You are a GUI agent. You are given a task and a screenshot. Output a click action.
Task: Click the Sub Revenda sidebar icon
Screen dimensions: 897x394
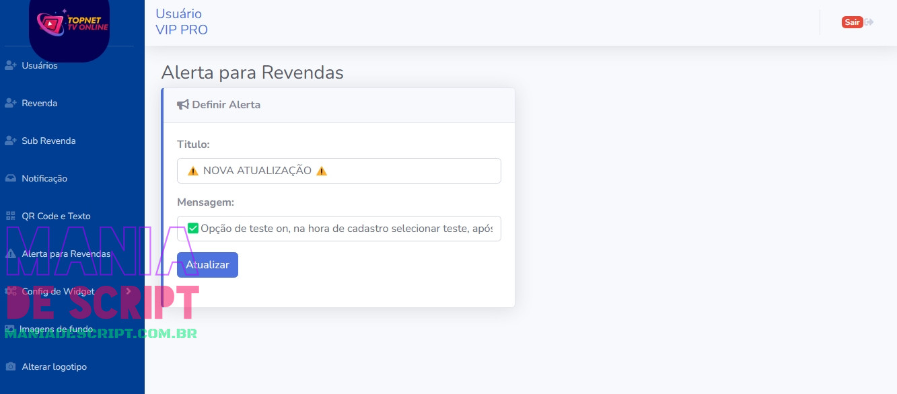(x=10, y=141)
